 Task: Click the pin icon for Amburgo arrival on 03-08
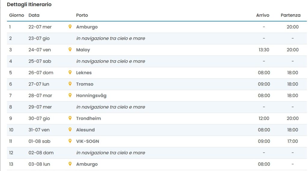tap(70, 164)
